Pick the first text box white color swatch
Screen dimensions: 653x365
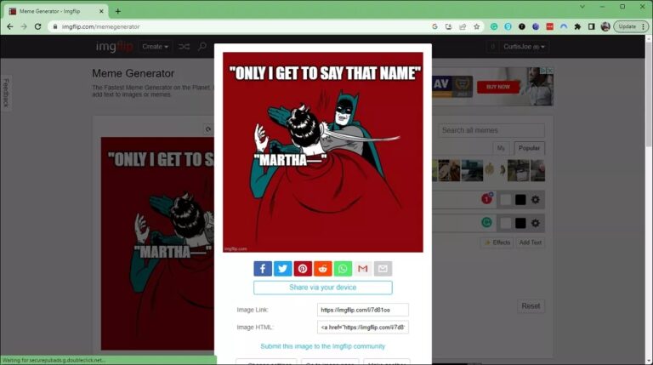(506, 200)
